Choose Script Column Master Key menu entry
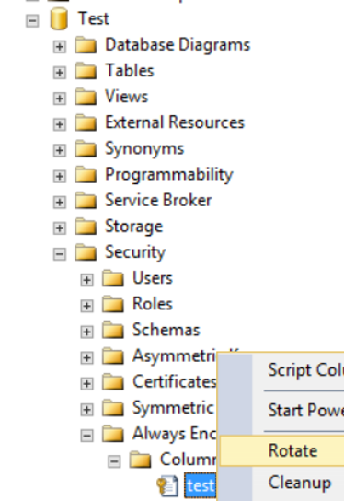 coord(282,370)
